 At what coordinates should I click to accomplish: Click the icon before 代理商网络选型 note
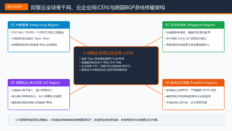point(16,120)
